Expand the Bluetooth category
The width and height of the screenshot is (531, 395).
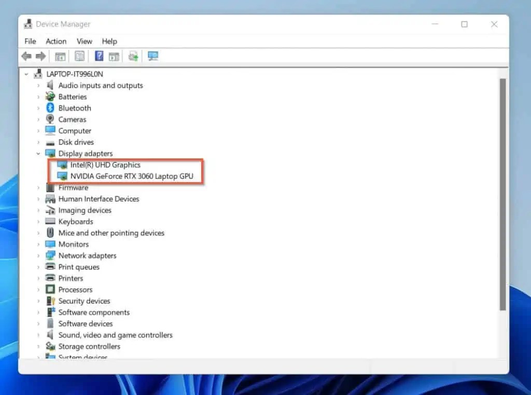click(x=38, y=108)
